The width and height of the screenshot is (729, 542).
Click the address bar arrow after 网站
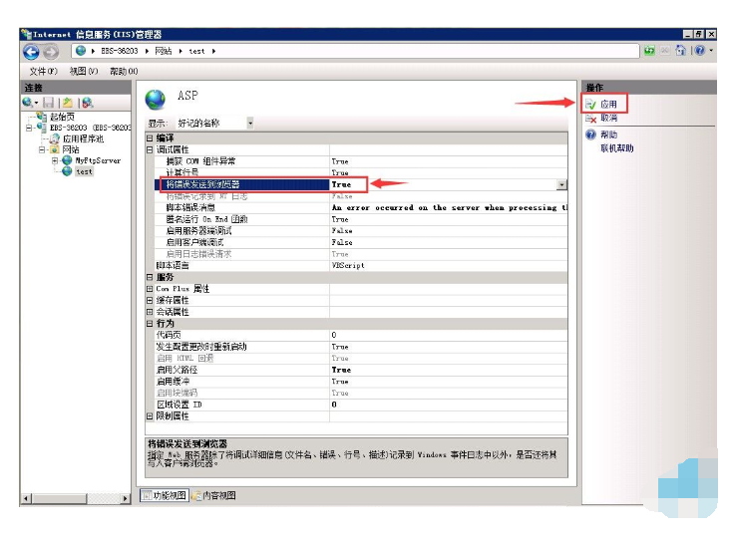(x=181, y=51)
